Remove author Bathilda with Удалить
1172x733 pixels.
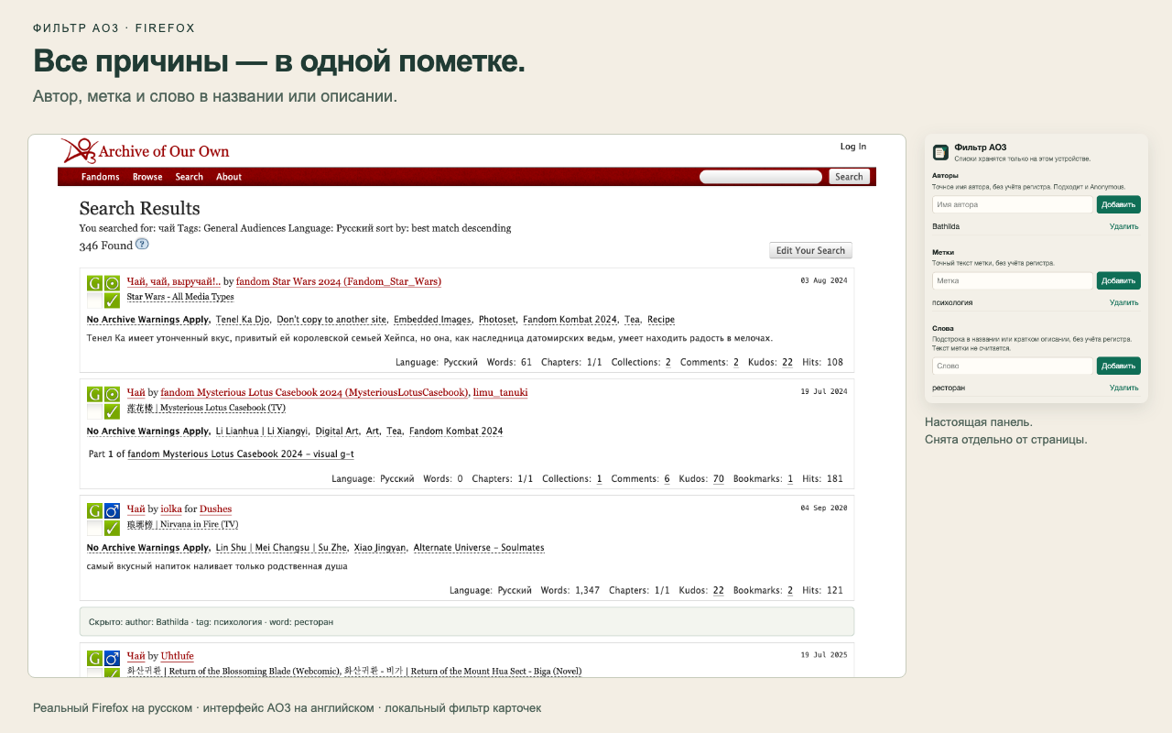1124,226
